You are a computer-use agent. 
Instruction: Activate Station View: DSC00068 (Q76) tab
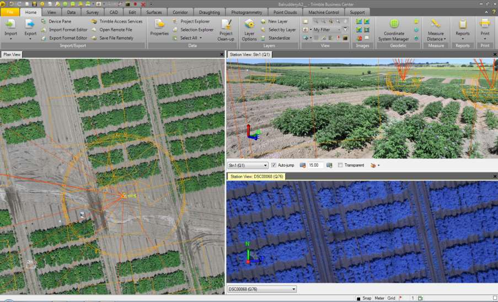(x=256, y=177)
